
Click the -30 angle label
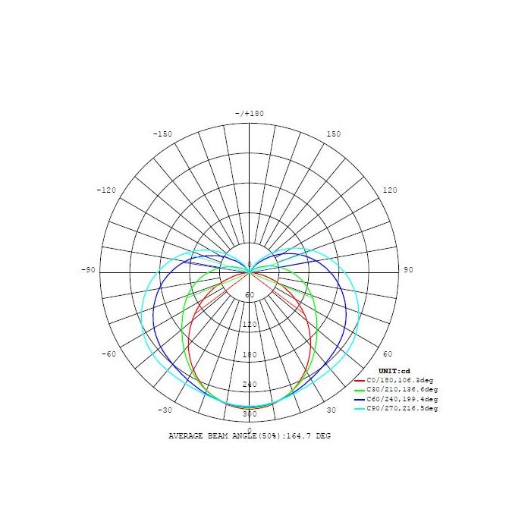coord(165,410)
